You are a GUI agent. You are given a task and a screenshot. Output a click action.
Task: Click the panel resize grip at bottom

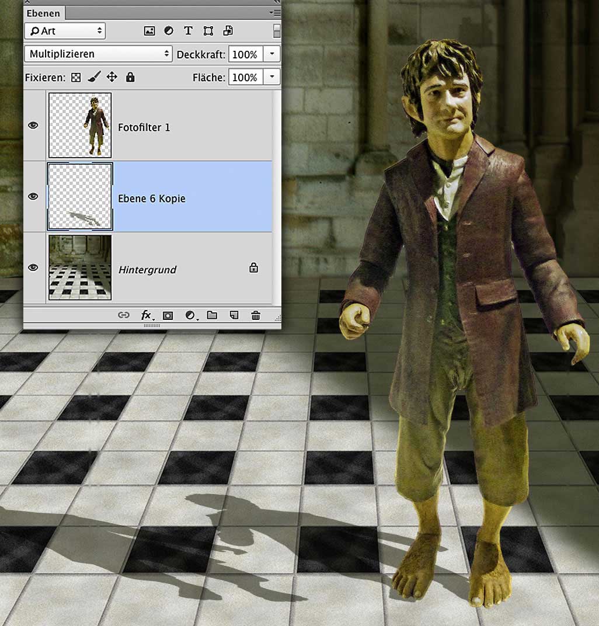(152, 326)
